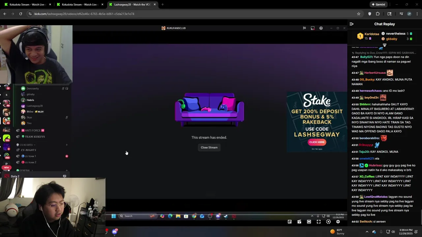The height and width of the screenshot is (237, 422).
Task: Click the gkbaby gifter name in leaderboard
Action: pos(391,39)
